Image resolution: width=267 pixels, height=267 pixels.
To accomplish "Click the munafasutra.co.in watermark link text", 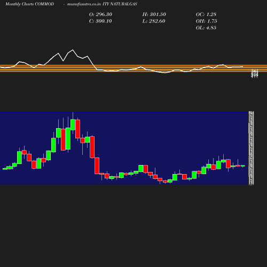I will click(84, 4).
